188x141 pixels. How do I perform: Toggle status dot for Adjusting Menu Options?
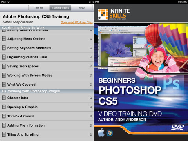pos(91,39)
